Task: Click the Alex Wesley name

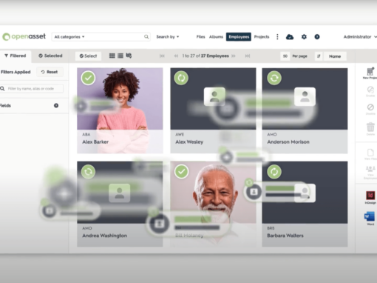Action: point(189,142)
